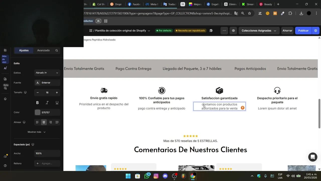The height and width of the screenshot is (181, 321).
Task: Switch to the Avanzado tab
Action: tap(43, 50)
